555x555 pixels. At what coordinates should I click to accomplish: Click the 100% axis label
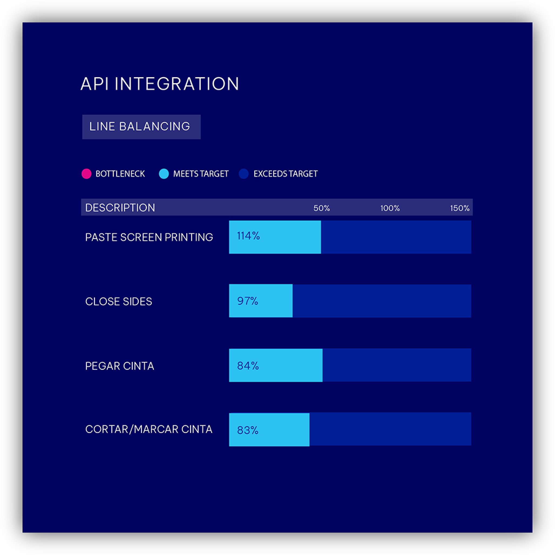coord(390,208)
